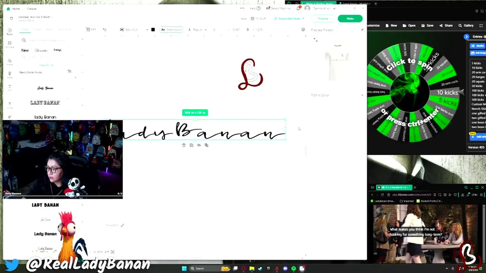Image resolution: width=486 pixels, height=273 pixels.
Task: Choose the western-style LADY BANAN font preview
Action: click(45, 102)
